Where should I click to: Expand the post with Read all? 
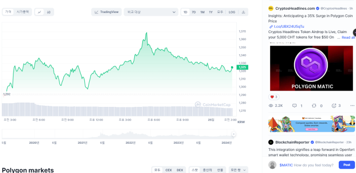pos(348,37)
